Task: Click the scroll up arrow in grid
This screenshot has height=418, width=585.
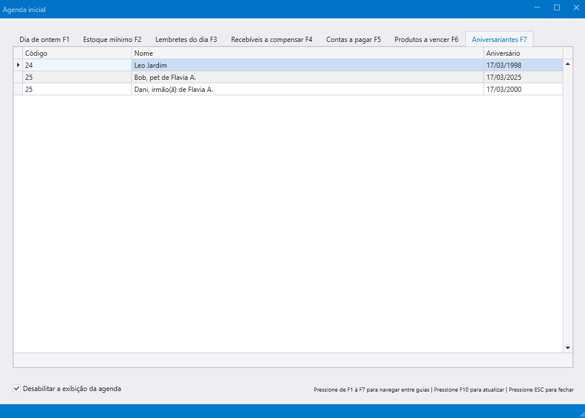Action: tap(568, 64)
